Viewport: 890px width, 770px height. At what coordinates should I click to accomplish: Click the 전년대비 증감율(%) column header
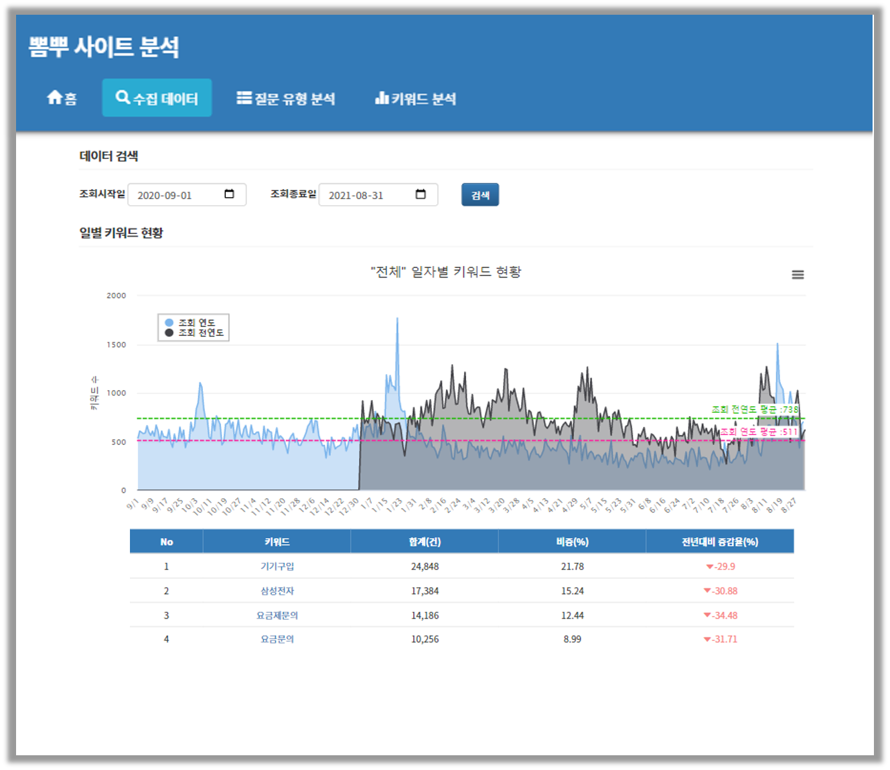[x=720, y=541]
